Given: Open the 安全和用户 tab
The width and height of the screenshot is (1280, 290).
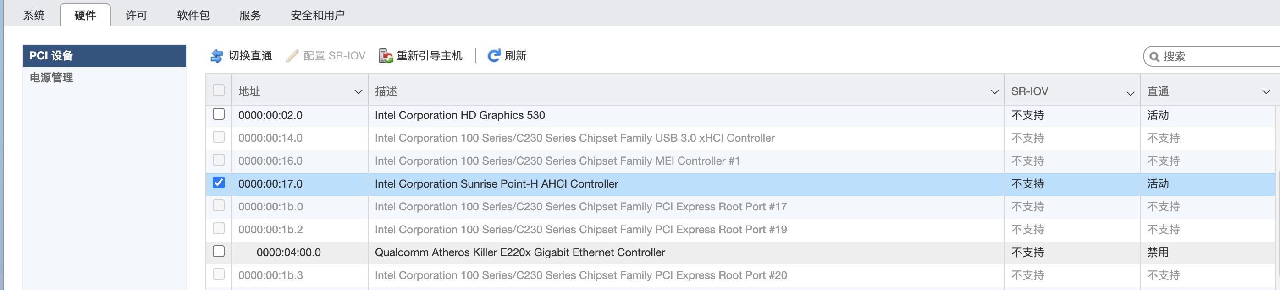Looking at the screenshot, I should pyautogui.click(x=318, y=16).
